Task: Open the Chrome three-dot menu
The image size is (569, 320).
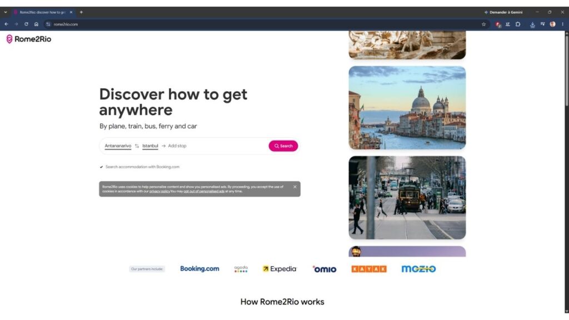Action: [x=562, y=24]
